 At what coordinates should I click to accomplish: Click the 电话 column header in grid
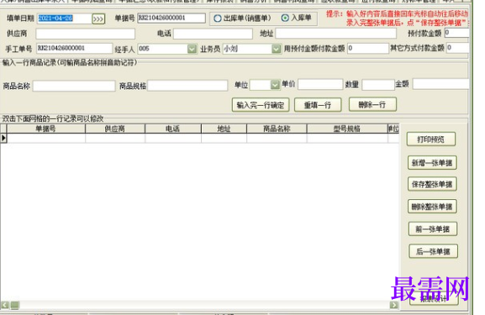click(x=173, y=129)
